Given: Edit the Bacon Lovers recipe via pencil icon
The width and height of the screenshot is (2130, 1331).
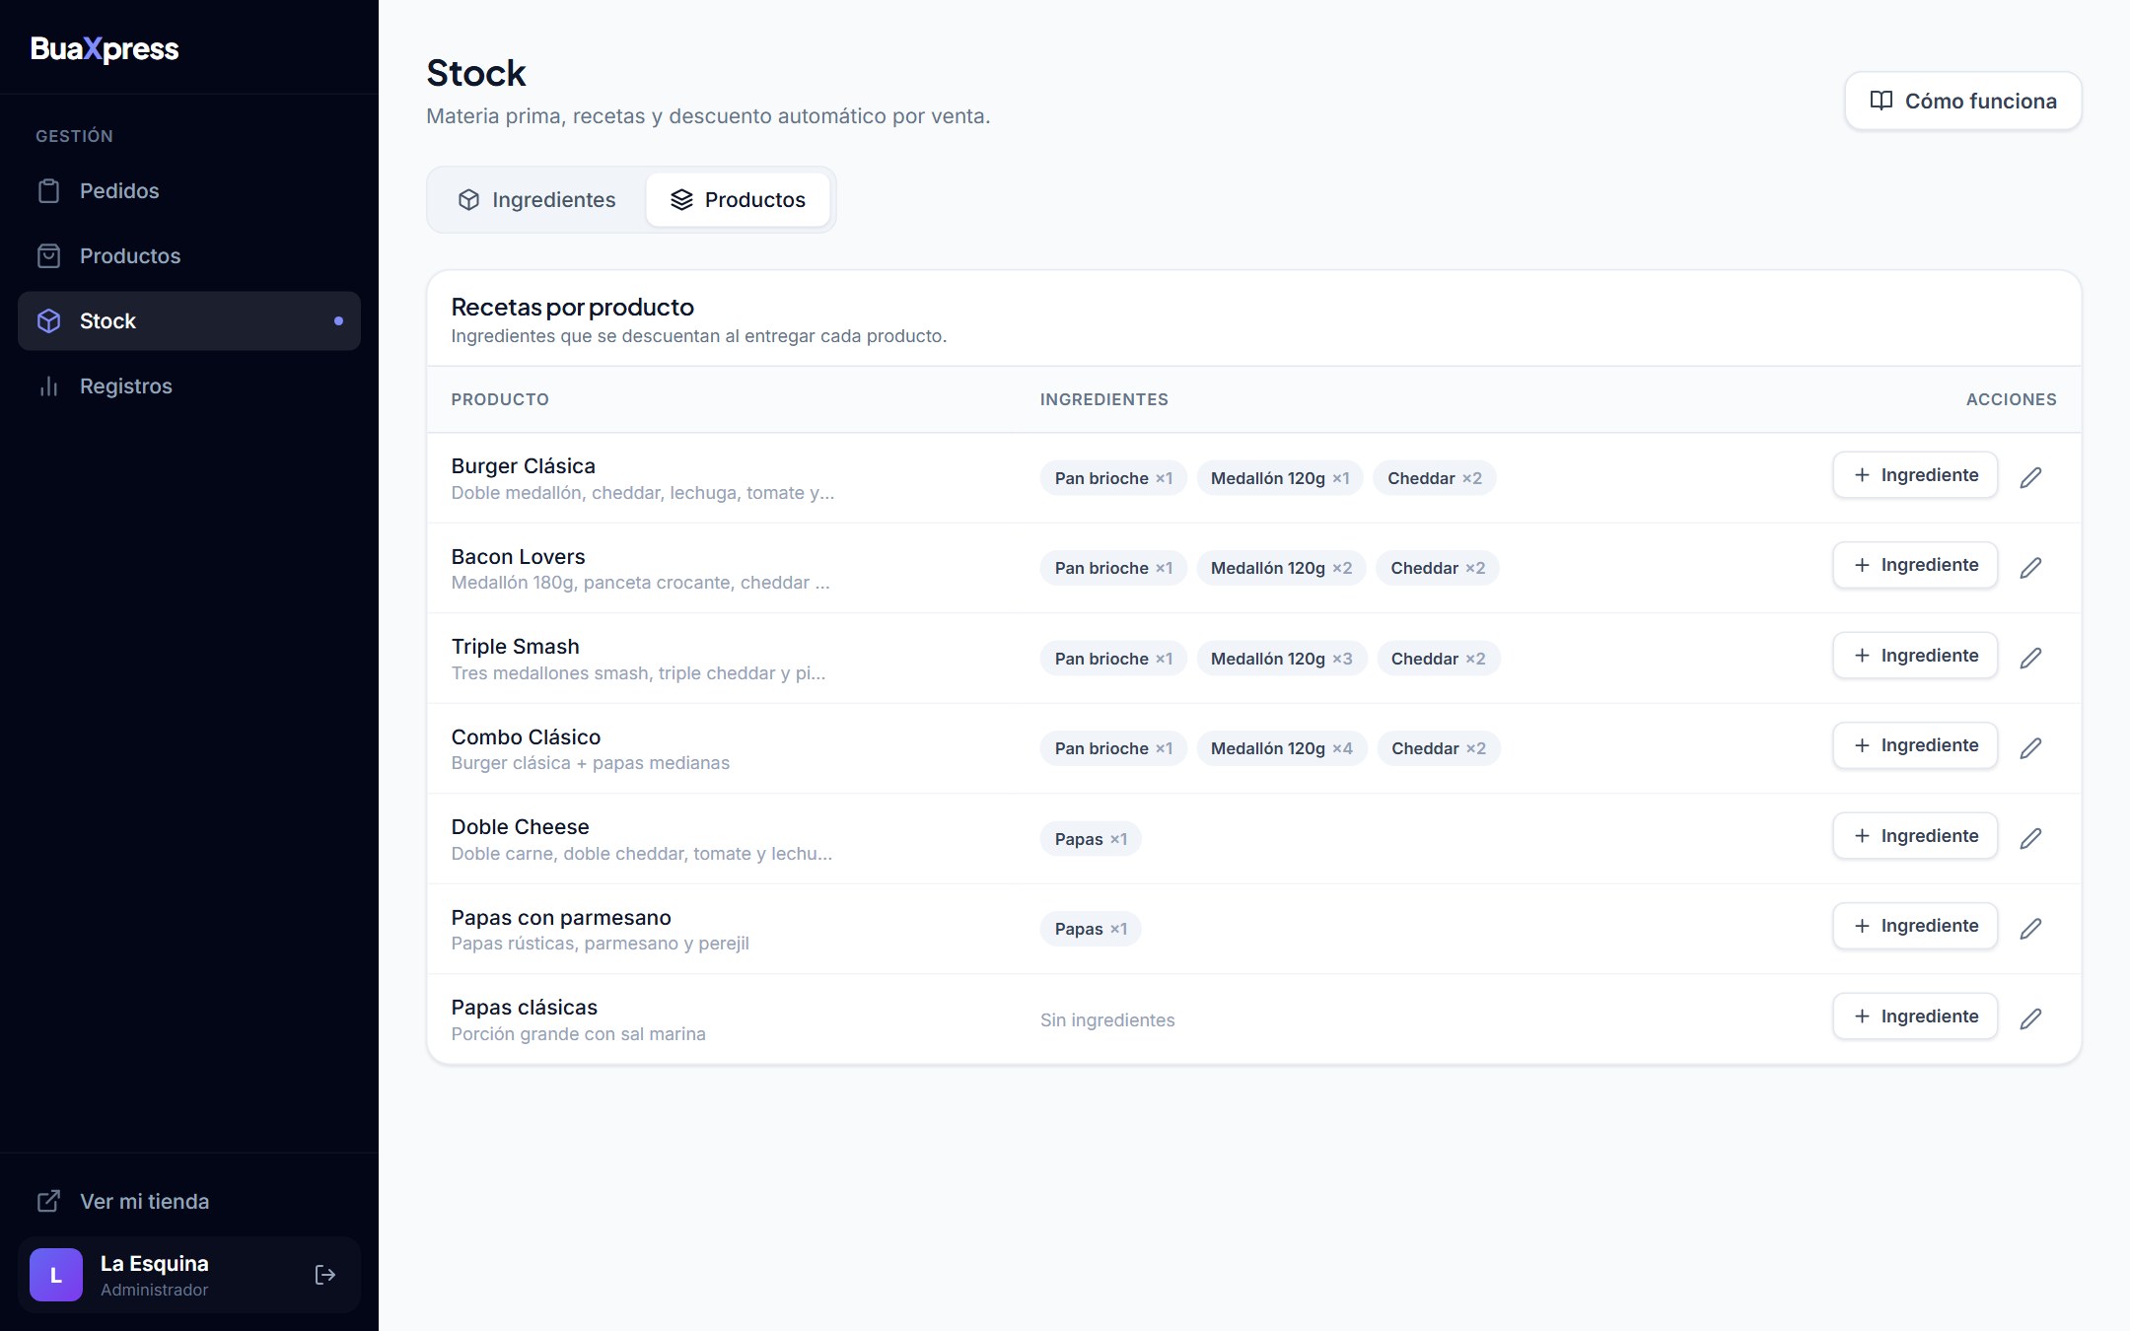Looking at the screenshot, I should 2030,567.
